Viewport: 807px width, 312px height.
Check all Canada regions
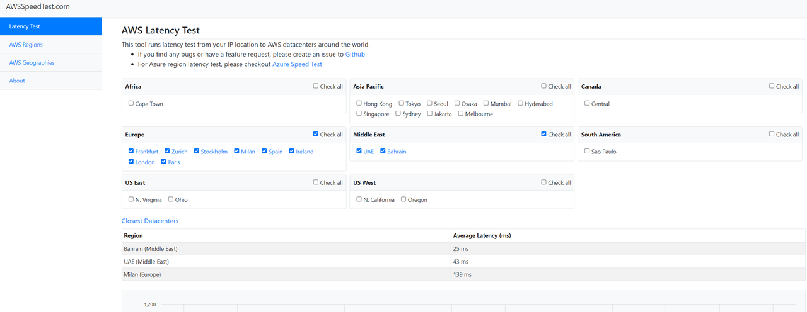coord(772,86)
